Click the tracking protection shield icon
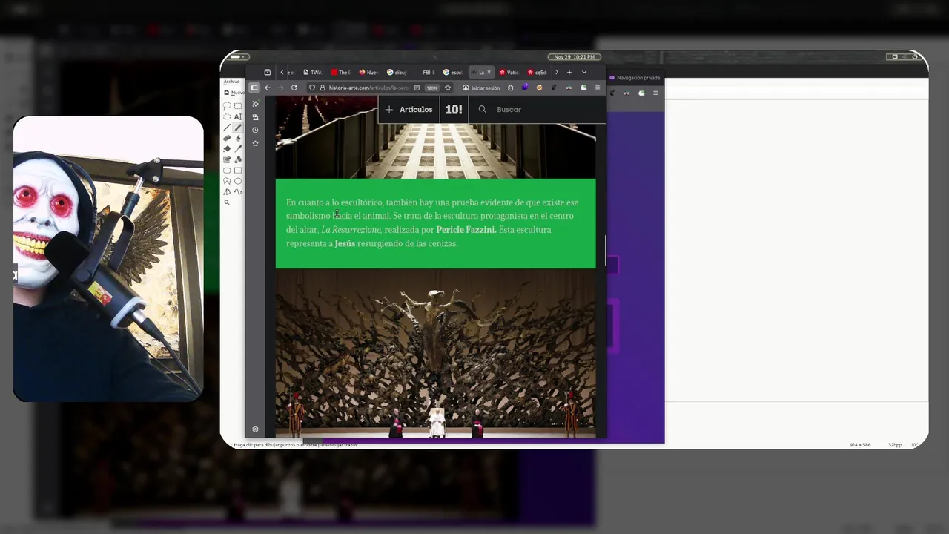The width and height of the screenshot is (949, 534). [x=312, y=88]
